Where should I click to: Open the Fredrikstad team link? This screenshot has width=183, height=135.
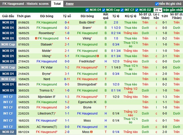[87, 61]
